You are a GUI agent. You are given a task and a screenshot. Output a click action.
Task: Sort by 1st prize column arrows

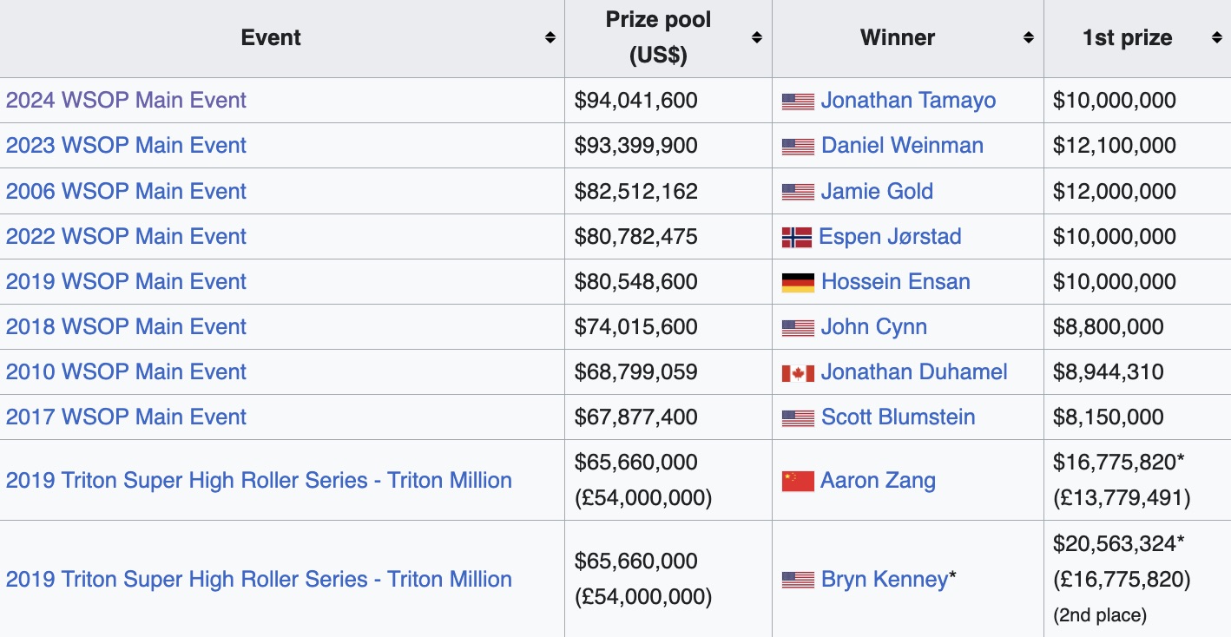1216,38
